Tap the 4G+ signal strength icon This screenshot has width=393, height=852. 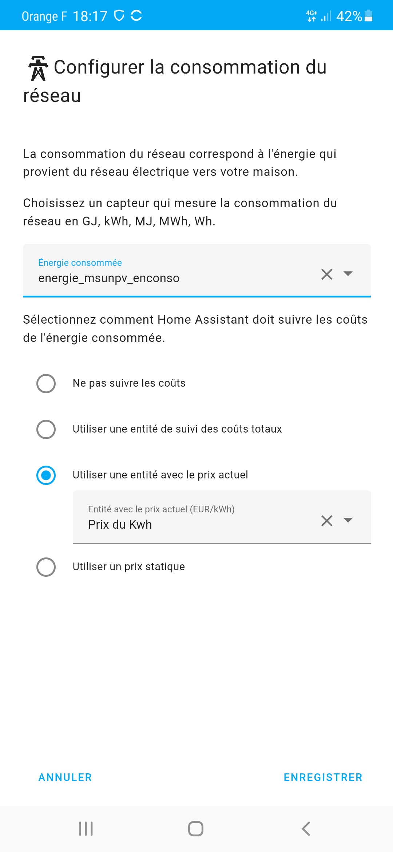pyautogui.click(x=318, y=16)
